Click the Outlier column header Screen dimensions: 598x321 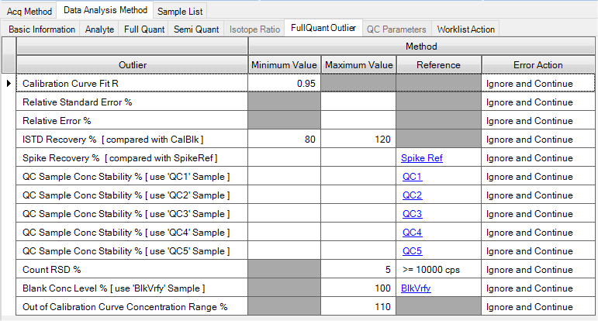click(133, 65)
